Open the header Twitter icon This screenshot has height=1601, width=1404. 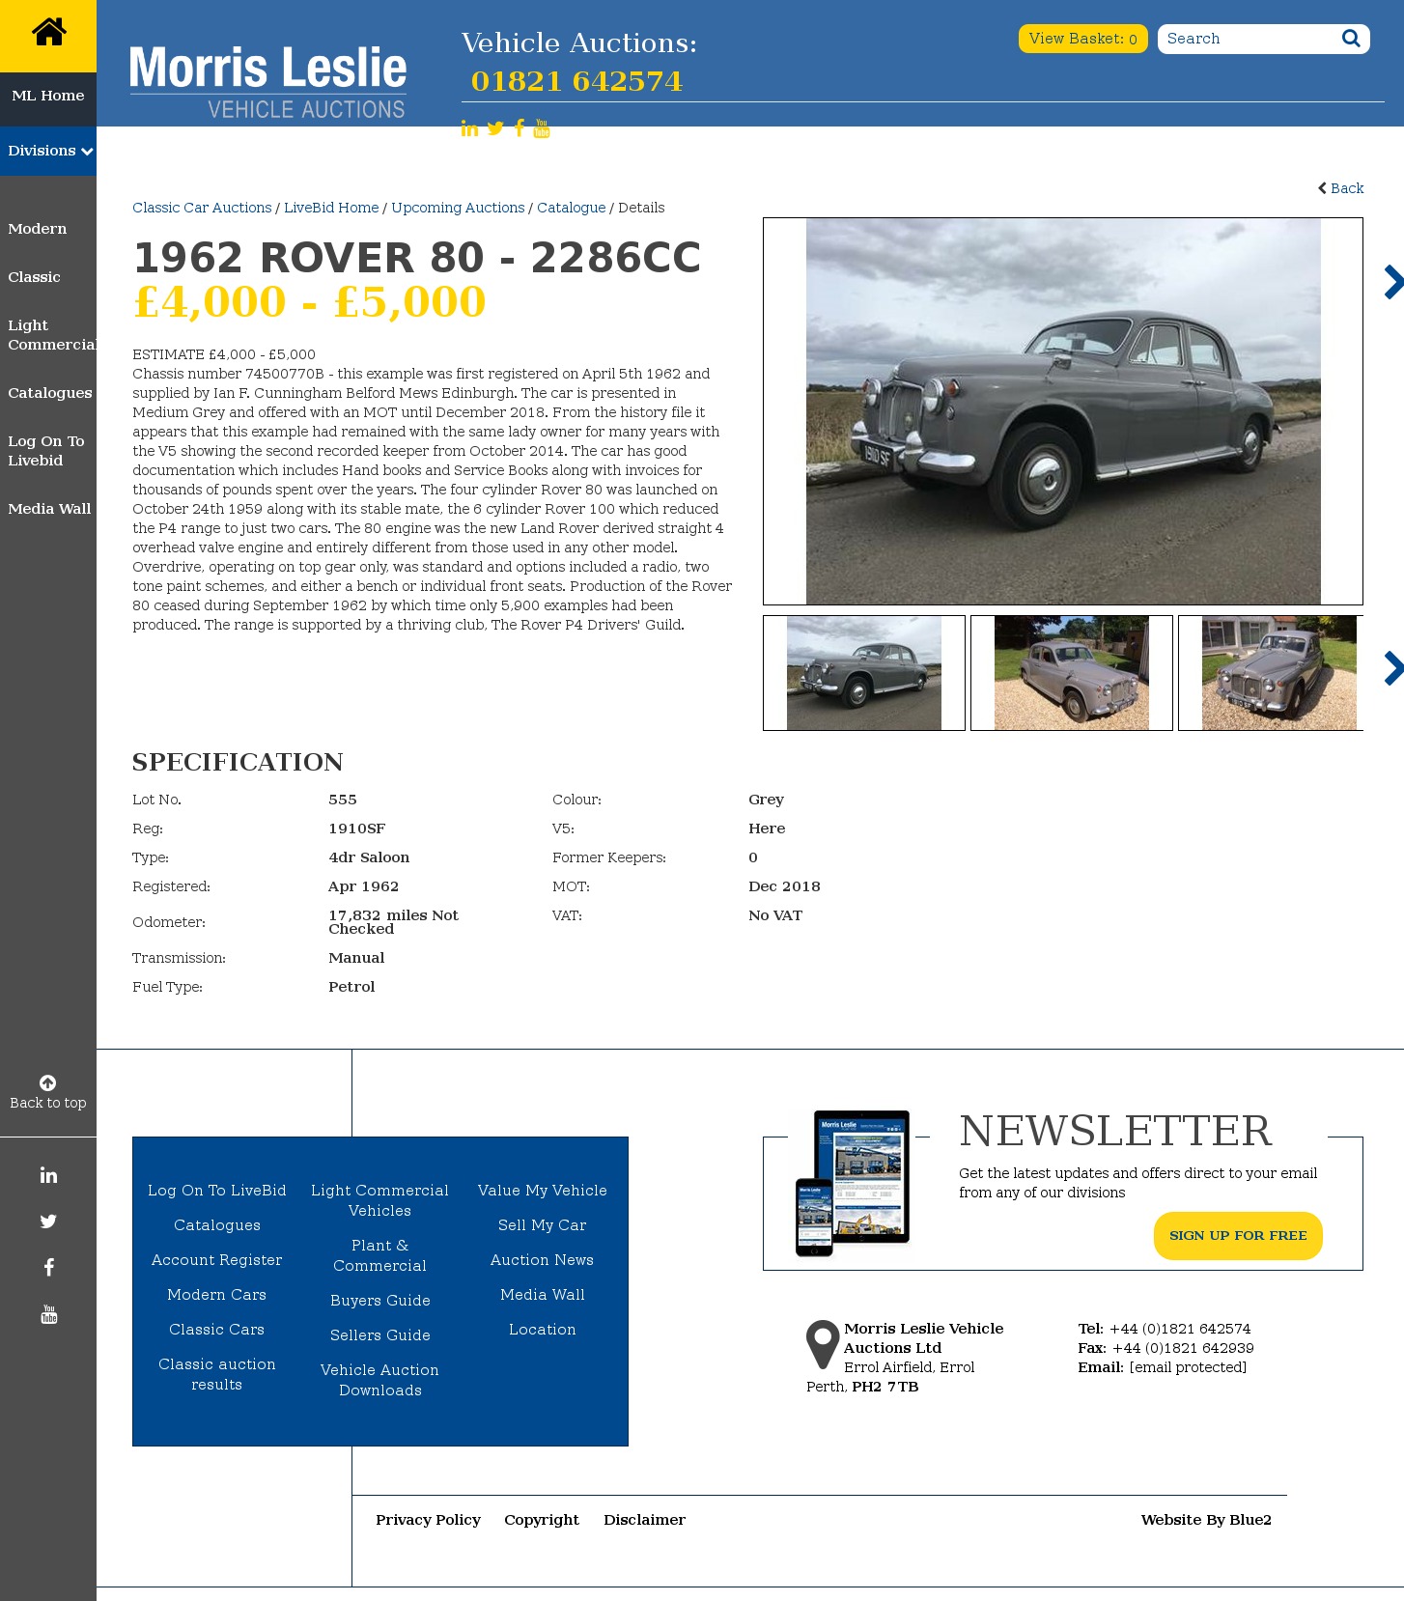tap(495, 128)
